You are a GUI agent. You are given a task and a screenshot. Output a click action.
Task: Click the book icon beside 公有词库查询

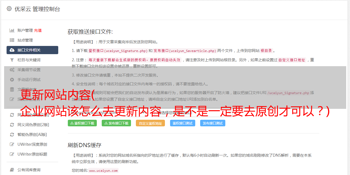12,170
